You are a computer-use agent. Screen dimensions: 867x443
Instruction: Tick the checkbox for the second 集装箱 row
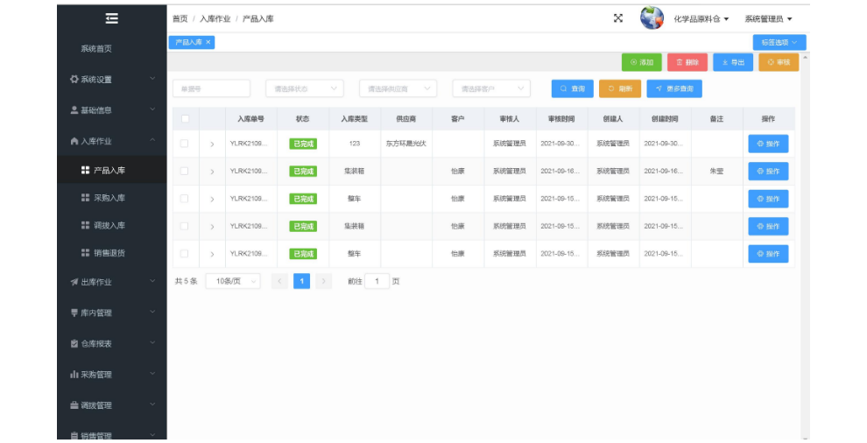184,226
